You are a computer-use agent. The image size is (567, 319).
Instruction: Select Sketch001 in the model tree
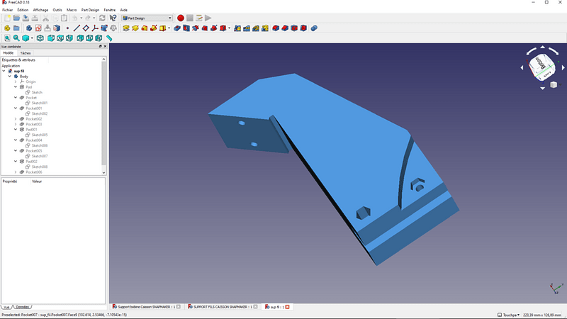point(40,103)
